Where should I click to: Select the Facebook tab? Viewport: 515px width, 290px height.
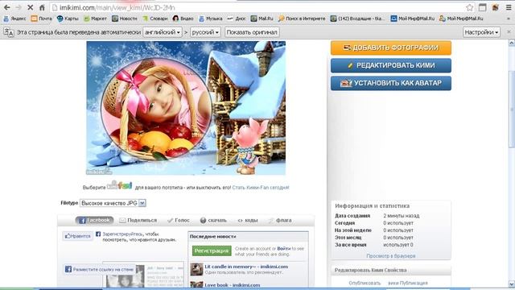[x=95, y=220]
